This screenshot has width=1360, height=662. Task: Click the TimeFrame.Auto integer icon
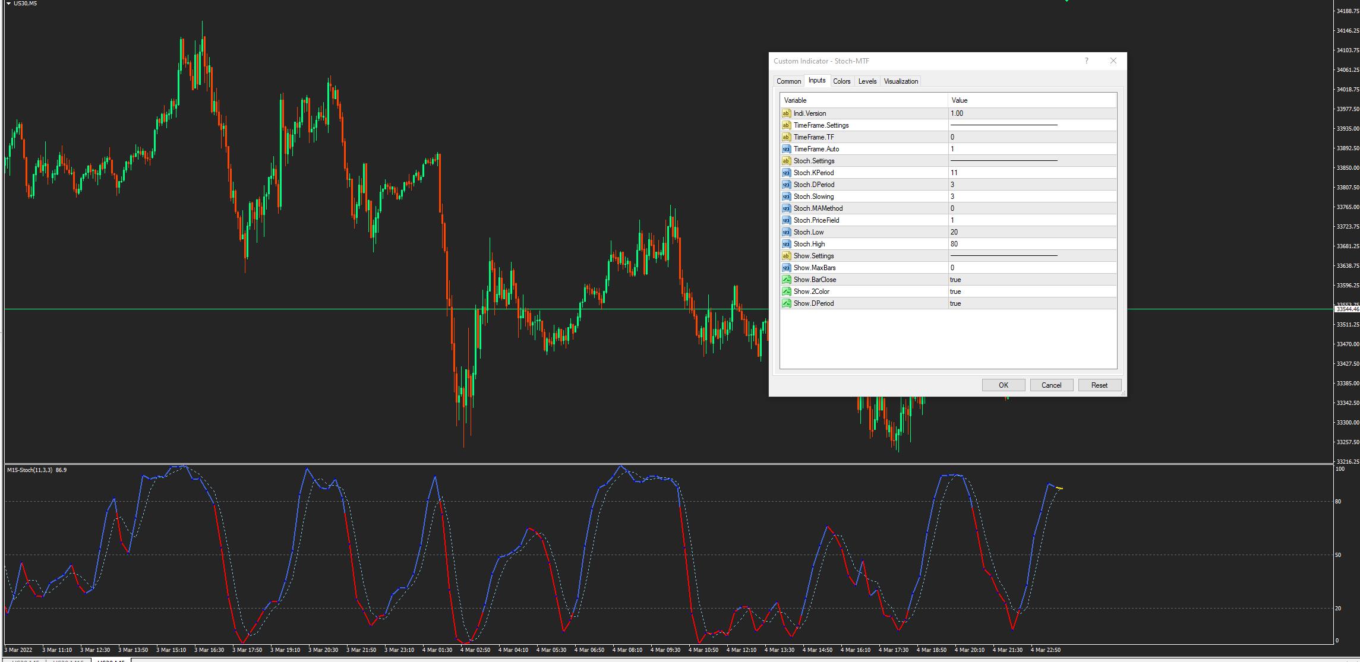point(787,149)
